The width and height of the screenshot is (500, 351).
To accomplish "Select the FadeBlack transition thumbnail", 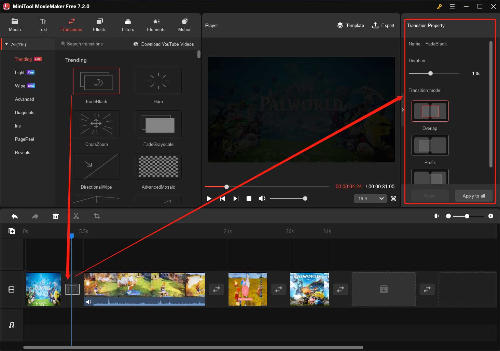I will (x=97, y=81).
